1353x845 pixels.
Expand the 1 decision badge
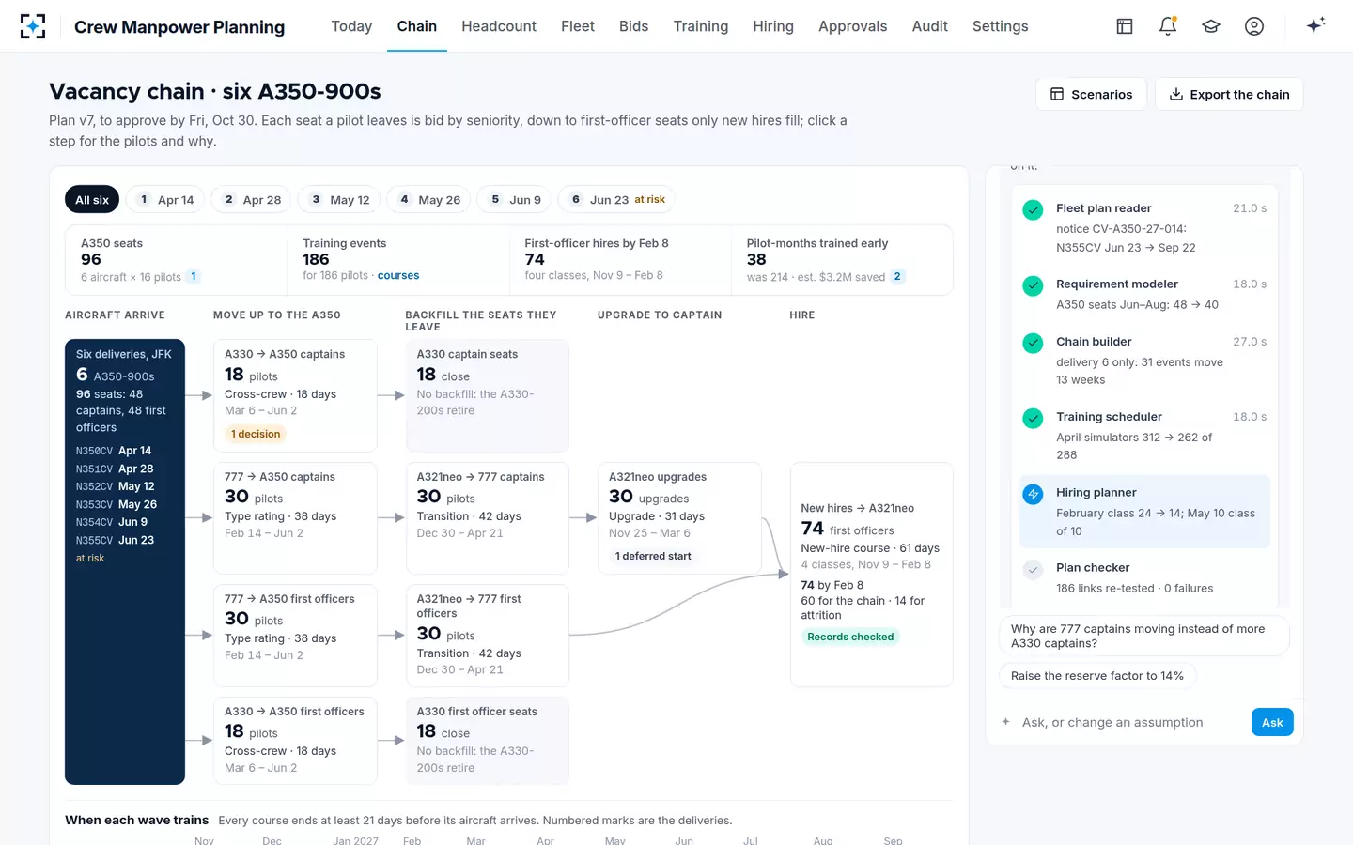[x=256, y=434]
